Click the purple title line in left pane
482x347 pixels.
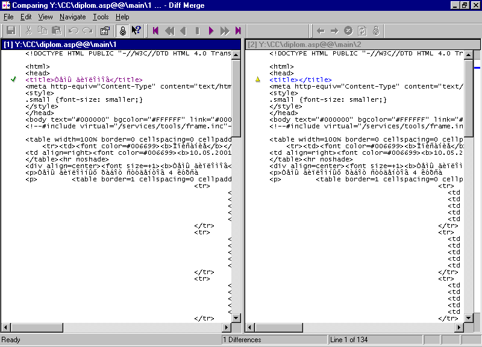pyautogui.click(x=84, y=80)
